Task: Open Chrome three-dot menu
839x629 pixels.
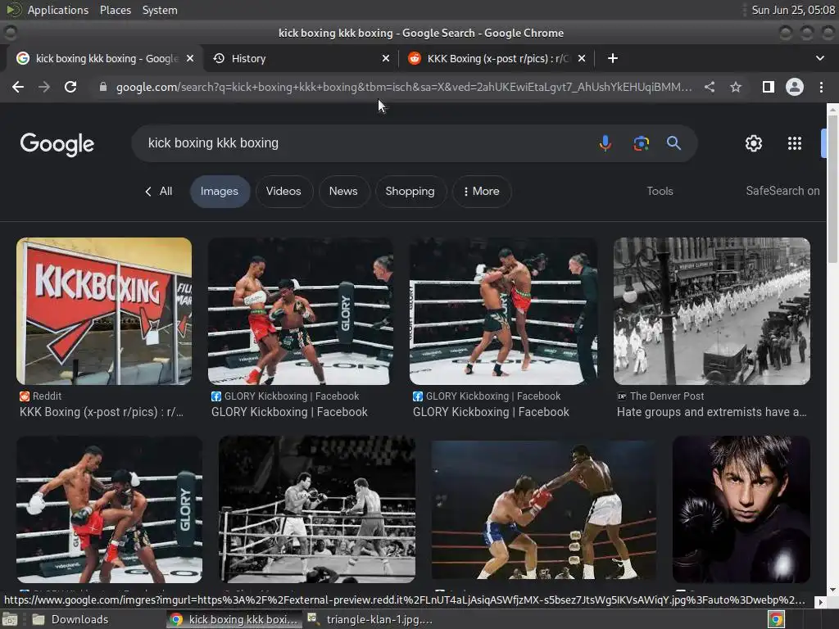Action: (x=821, y=87)
